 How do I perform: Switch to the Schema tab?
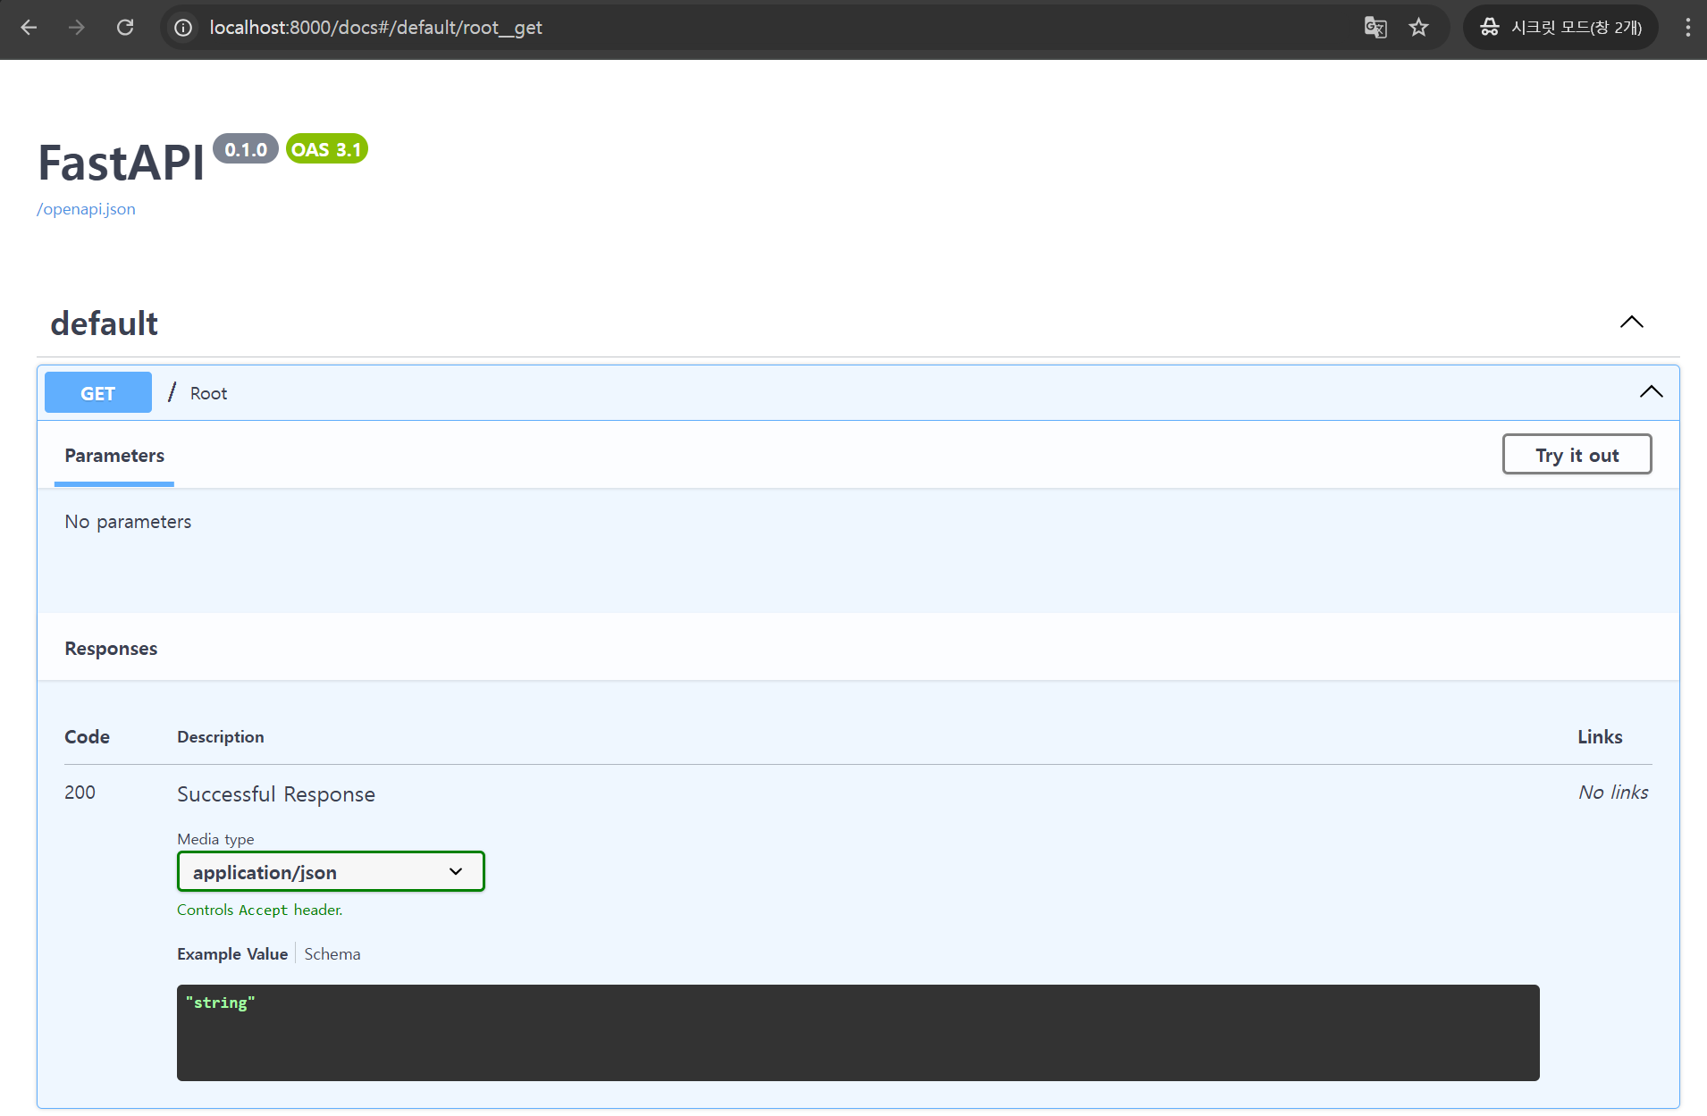pos(332,954)
